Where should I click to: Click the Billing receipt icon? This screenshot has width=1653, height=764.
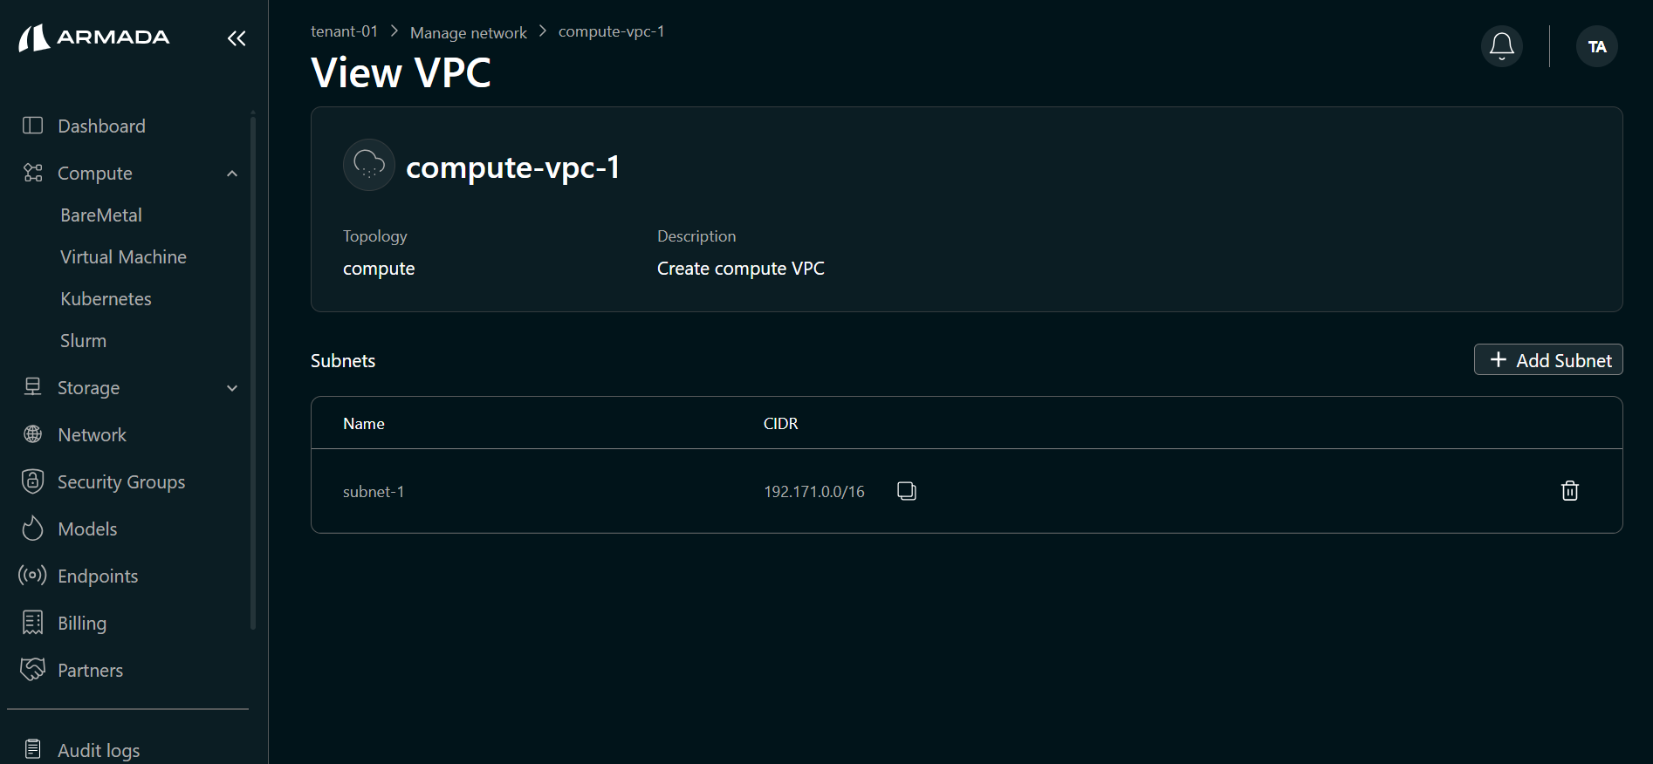pos(32,623)
